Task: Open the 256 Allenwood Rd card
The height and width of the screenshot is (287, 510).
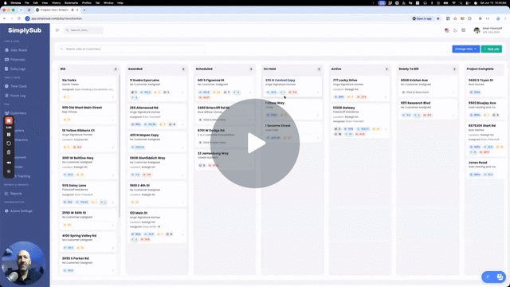Action: pyautogui.click(x=156, y=116)
